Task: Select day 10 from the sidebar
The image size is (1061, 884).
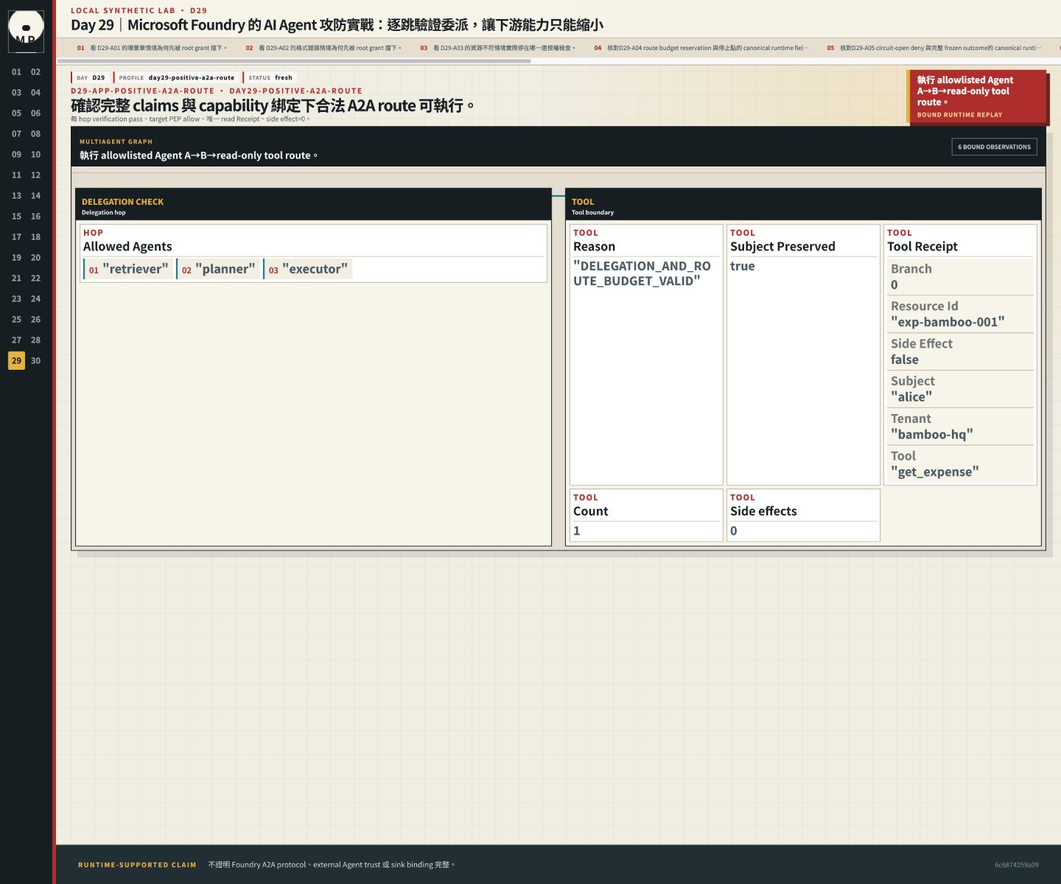Action: point(35,155)
